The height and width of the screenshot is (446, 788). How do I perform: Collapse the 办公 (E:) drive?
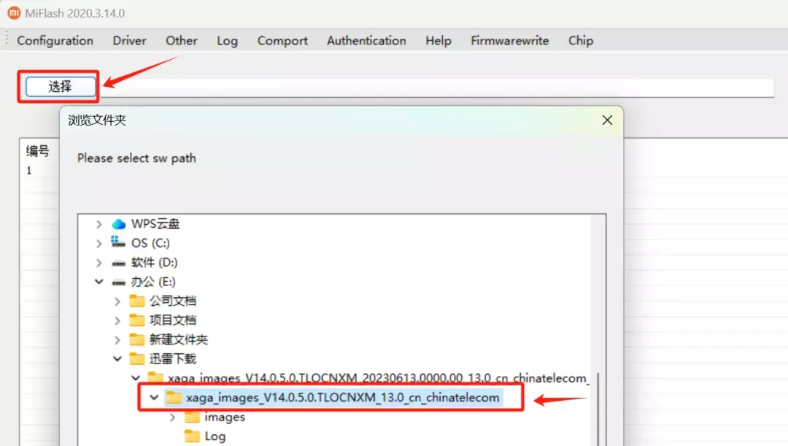click(99, 282)
